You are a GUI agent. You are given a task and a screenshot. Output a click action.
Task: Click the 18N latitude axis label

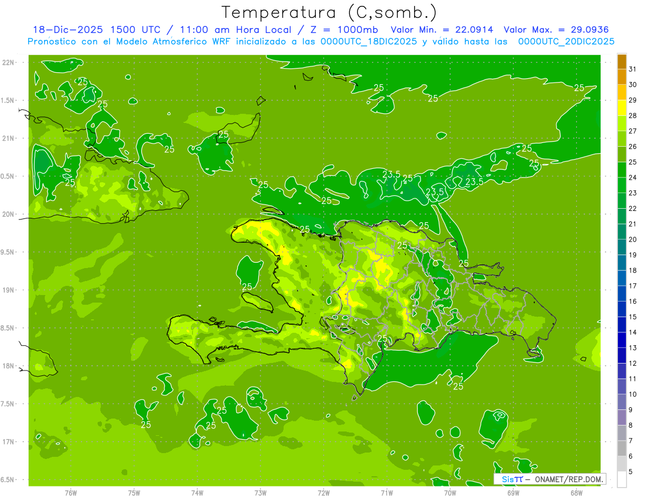pos(8,366)
